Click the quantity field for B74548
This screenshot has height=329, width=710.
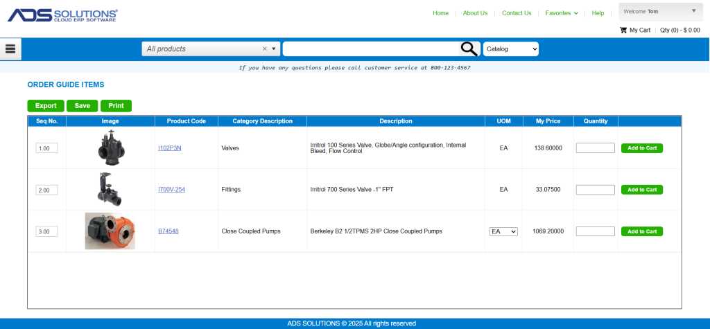(595, 231)
